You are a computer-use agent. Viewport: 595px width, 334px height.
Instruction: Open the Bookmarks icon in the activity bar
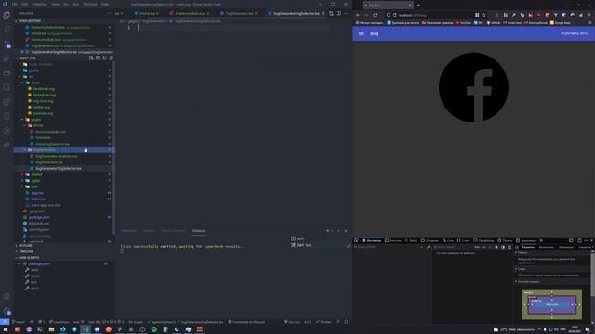(x=7, y=116)
